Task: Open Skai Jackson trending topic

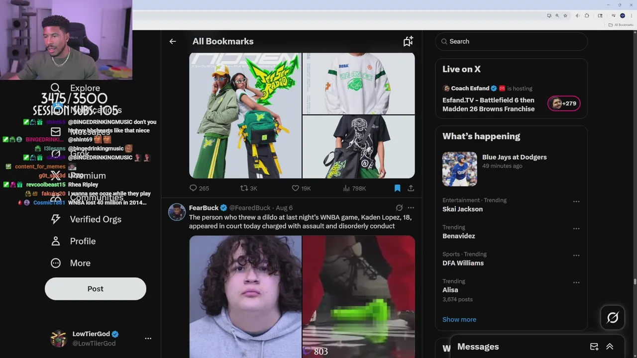Action: point(462,209)
